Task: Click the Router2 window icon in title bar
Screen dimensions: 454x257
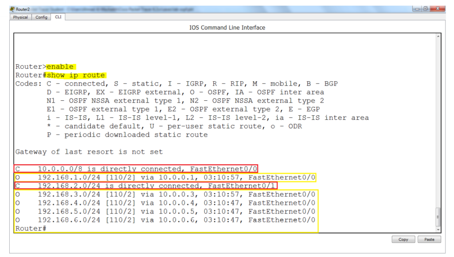Action: pyautogui.click(x=12, y=9)
